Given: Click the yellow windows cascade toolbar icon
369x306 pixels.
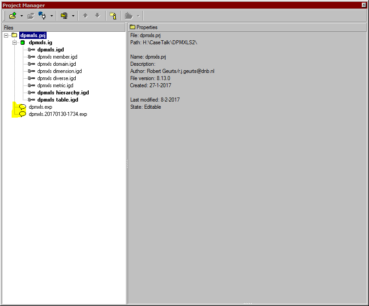Looking at the screenshot, I should point(64,16).
